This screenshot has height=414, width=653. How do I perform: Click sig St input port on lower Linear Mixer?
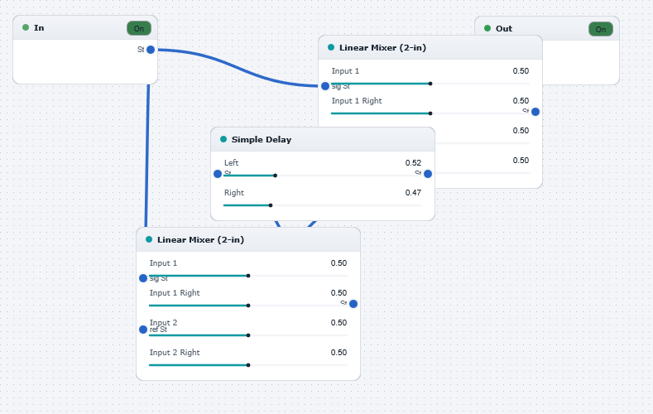tap(143, 278)
